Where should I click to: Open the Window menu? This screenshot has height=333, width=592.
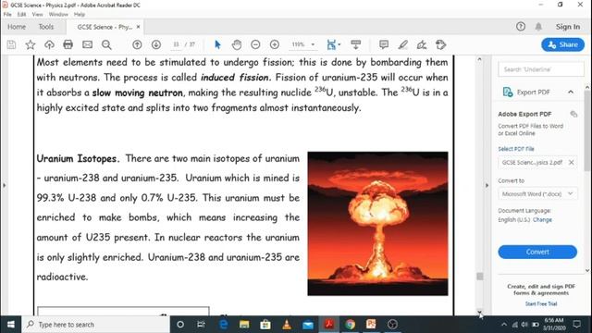58,15
